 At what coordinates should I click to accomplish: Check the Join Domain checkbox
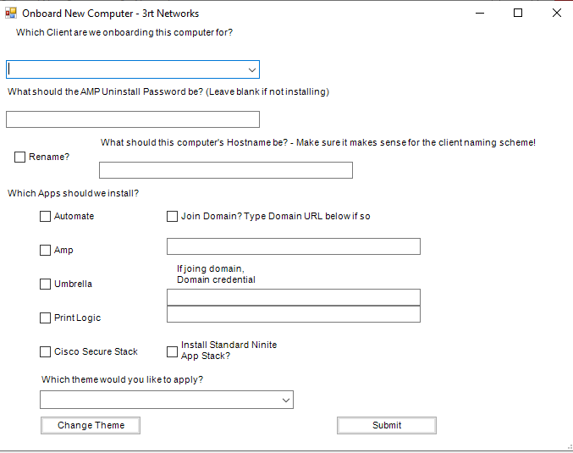click(173, 217)
